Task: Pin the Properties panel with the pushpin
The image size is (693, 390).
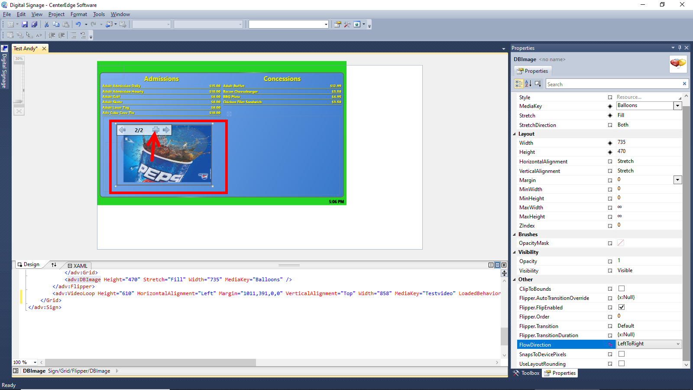Action: [680, 48]
